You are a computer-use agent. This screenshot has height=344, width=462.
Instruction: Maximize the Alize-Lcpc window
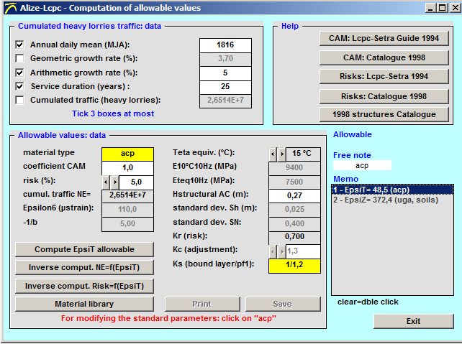tap(443, 8)
